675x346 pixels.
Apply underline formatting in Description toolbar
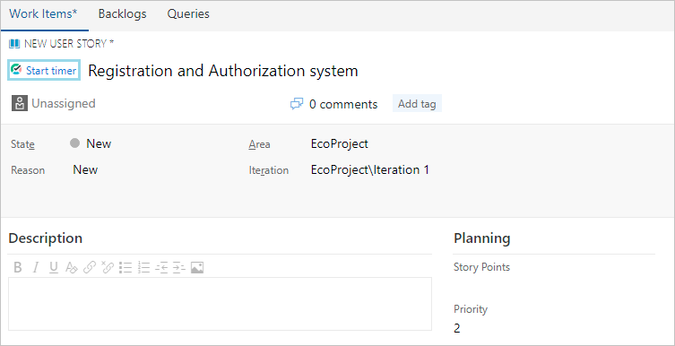(x=54, y=267)
